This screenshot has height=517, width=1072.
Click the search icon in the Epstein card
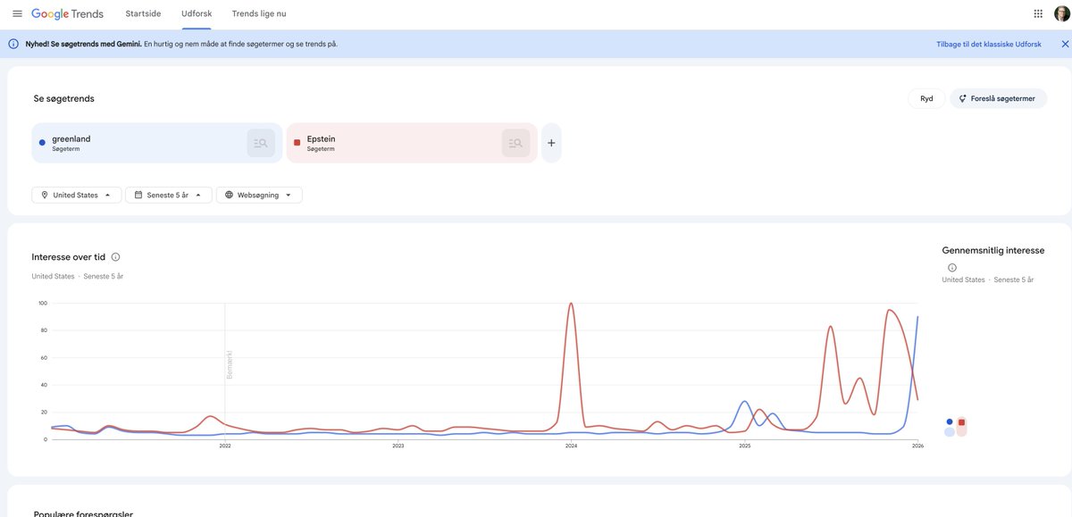[515, 143]
